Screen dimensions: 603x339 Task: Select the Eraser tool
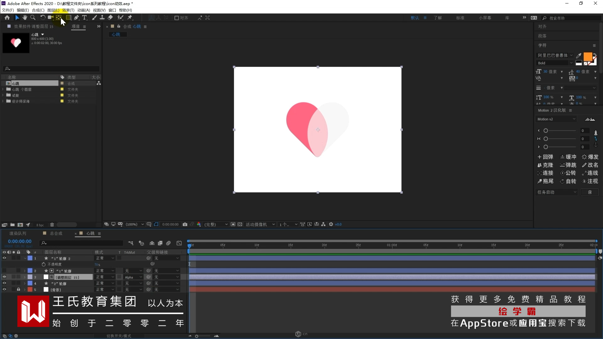coord(110,18)
